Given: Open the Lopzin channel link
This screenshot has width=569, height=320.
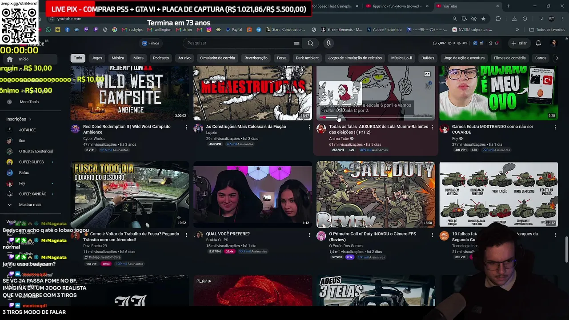Looking at the screenshot, I should coord(212,132).
